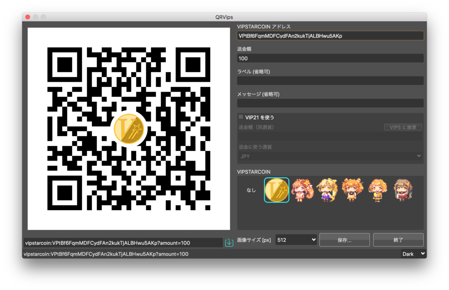This screenshot has height=290, width=449.
Task: Click the generated QR code image
Action: 129,129
